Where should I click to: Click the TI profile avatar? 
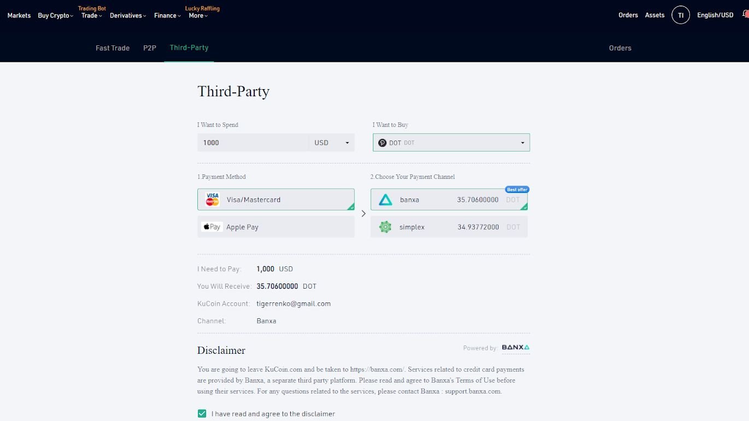681,15
